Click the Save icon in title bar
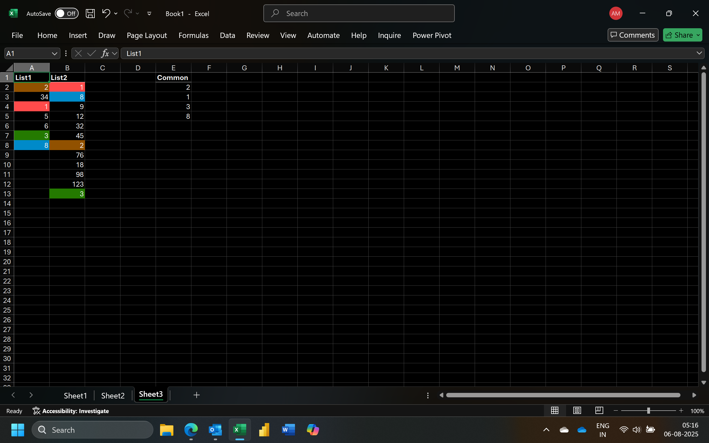This screenshot has width=709, height=443. [x=90, y=14]
